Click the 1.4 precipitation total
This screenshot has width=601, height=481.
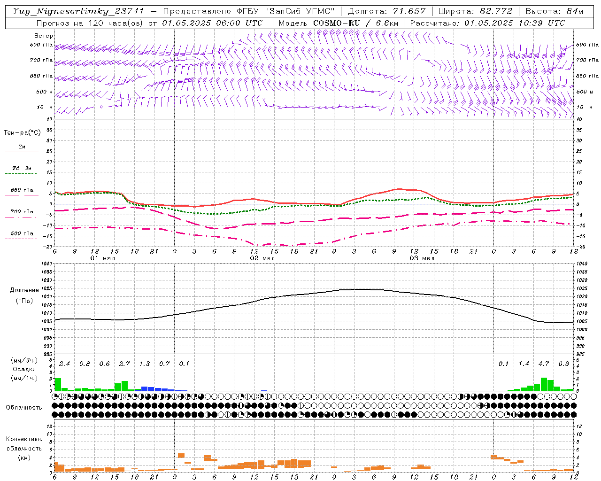[x=524, y=364]
